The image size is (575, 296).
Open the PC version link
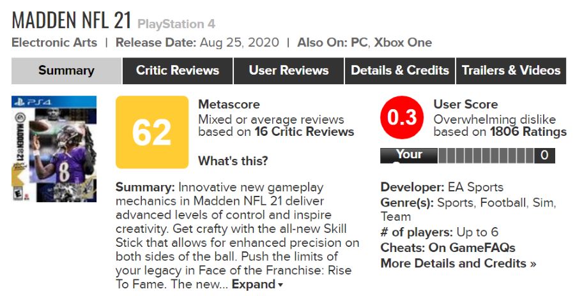coord(358,43)
